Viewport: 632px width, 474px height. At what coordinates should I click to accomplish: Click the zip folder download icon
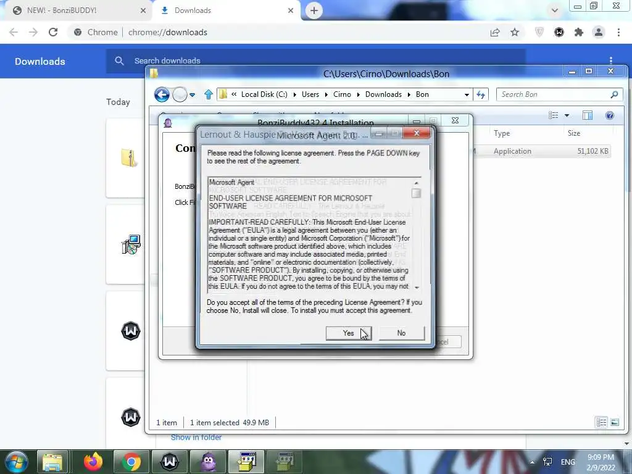click(130, 157)
